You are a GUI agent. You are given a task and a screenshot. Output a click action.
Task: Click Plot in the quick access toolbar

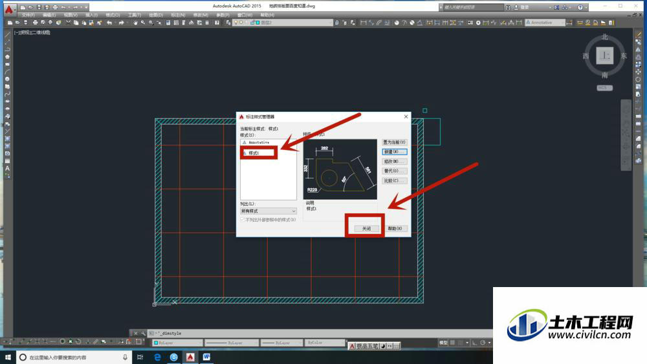pyautogui.click(x=55, y=7)
